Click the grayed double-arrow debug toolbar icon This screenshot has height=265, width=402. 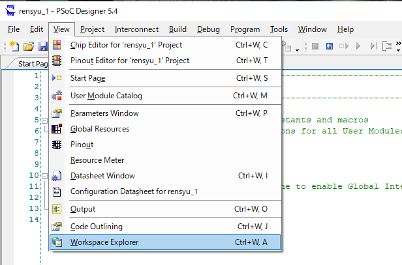coord(344,46)
